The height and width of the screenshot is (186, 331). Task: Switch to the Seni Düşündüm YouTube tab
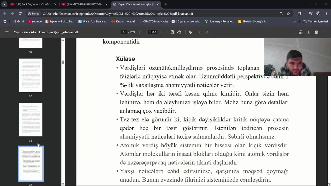coord(33,4)
